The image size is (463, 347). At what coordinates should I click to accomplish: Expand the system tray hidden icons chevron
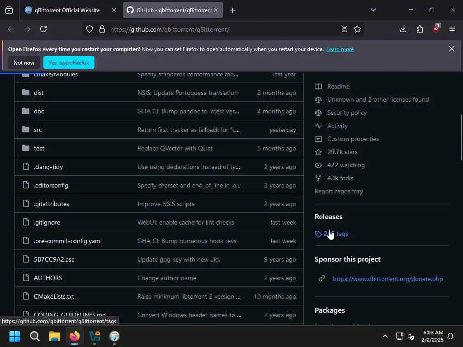pos(385,336)
